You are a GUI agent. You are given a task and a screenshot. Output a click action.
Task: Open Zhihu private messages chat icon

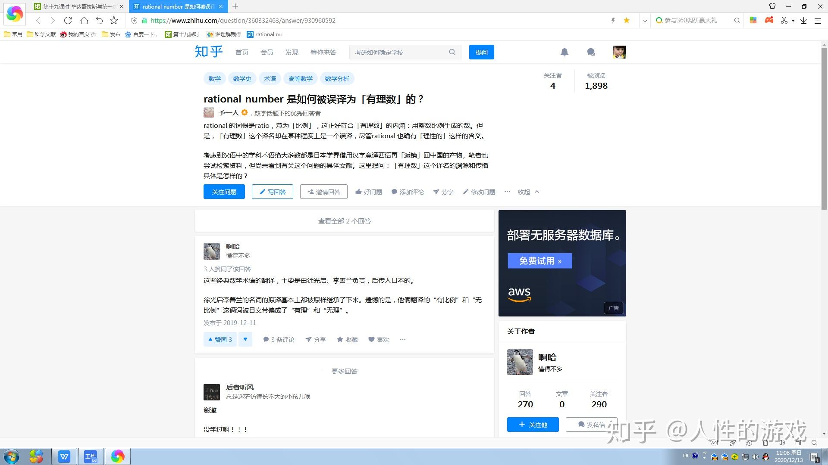pos(591,52)
